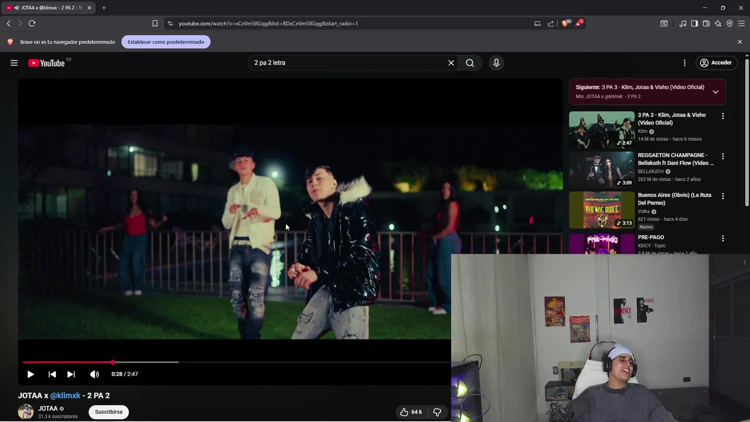This screenshot has height=422, width=750.
Task: Select the JOTAA x @klimxk browser tab
Action: 48,8
